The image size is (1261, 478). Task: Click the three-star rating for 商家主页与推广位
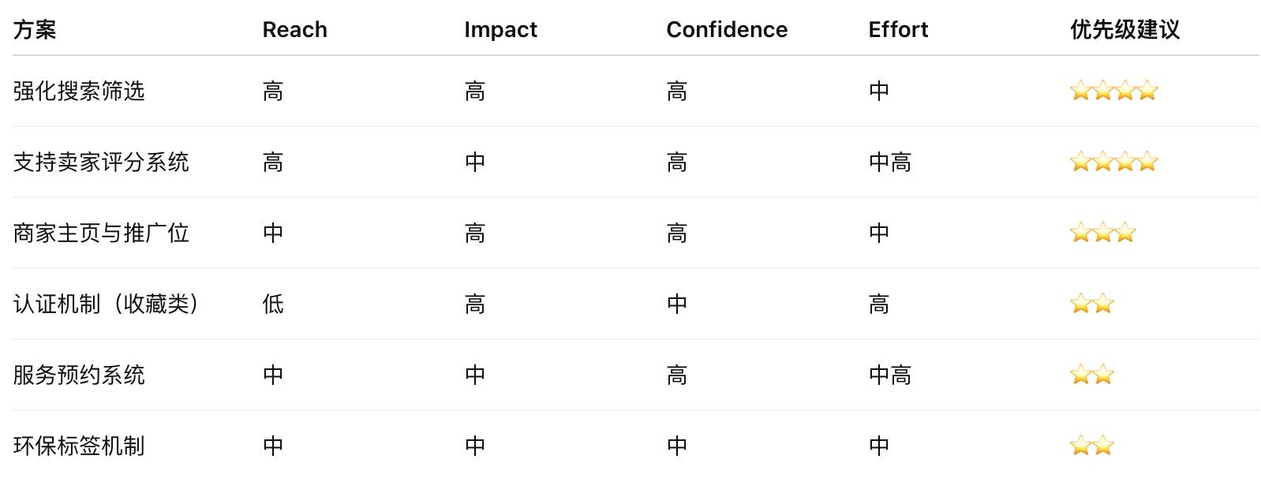click(1102, 233)
